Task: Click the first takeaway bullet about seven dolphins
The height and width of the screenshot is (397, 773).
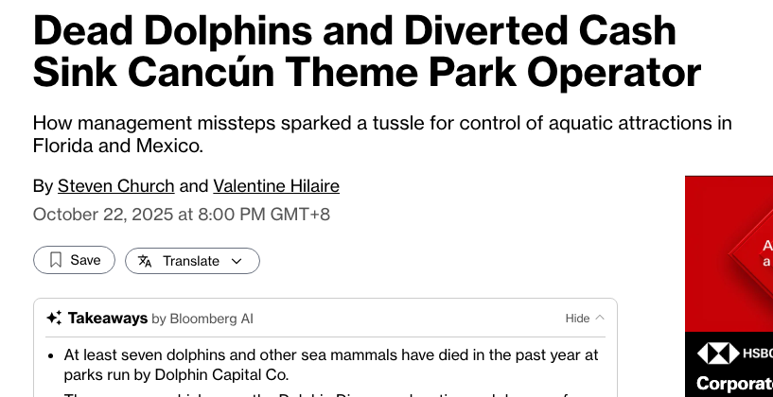Action: pos(331,364)
